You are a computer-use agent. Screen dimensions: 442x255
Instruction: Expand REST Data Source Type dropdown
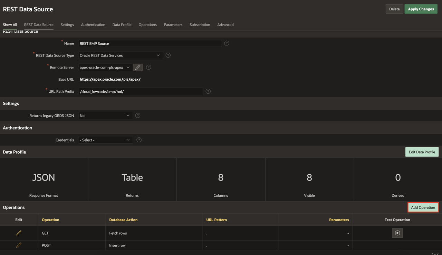(120, 55)
